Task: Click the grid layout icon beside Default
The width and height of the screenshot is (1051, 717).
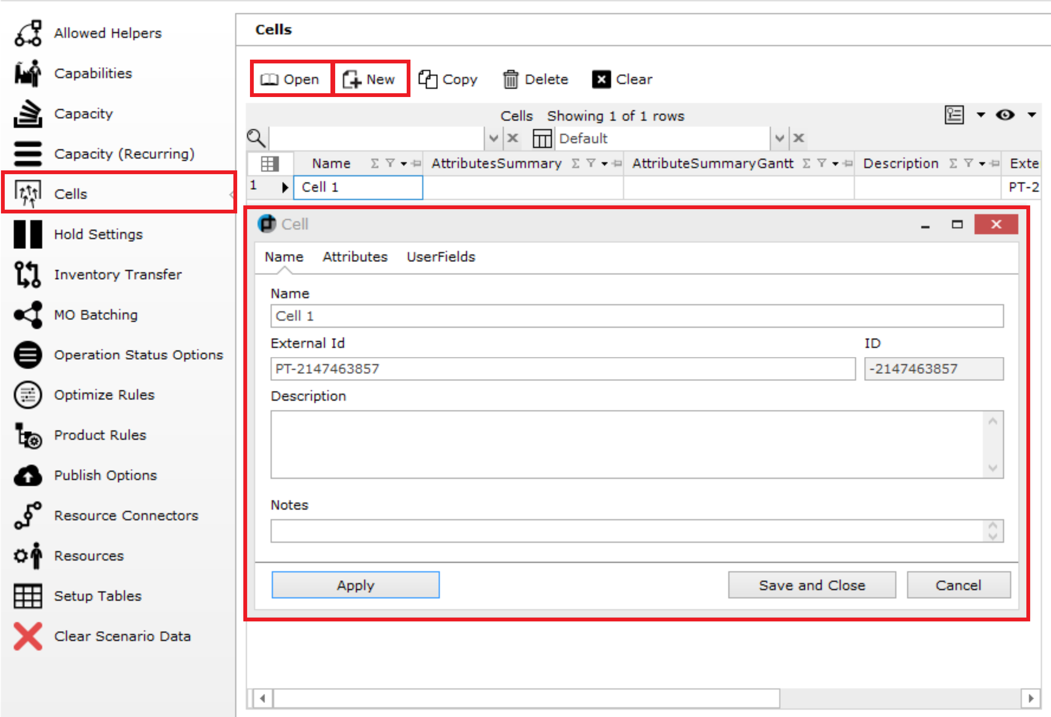Action: [542, 138]
